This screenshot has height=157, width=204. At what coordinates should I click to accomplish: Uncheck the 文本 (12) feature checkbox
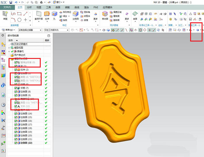coord(16,106)
